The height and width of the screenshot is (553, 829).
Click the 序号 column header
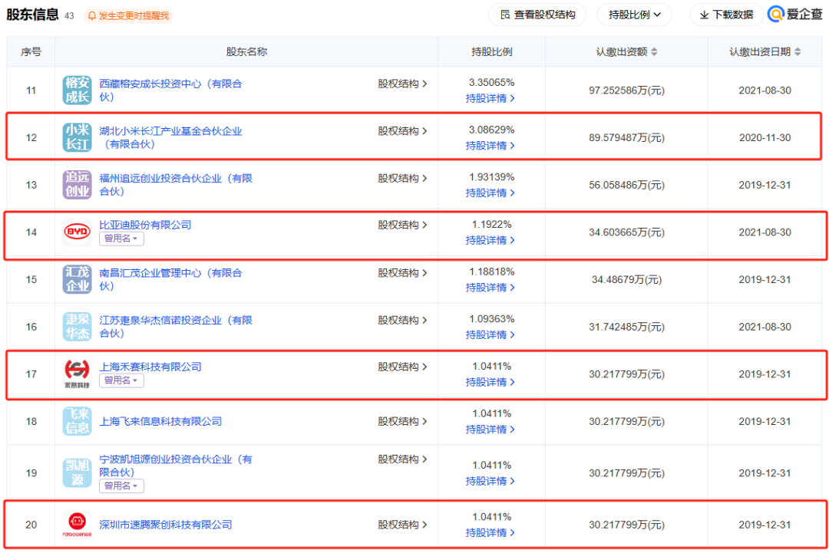(x=31, y=51)
